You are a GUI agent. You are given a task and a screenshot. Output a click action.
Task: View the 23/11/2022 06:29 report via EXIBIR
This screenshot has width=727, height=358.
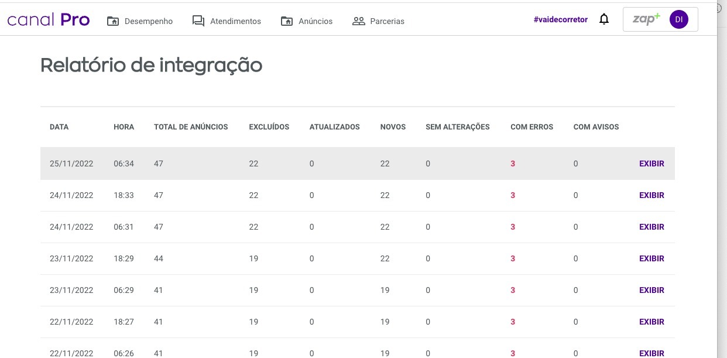tap(651, 290)
